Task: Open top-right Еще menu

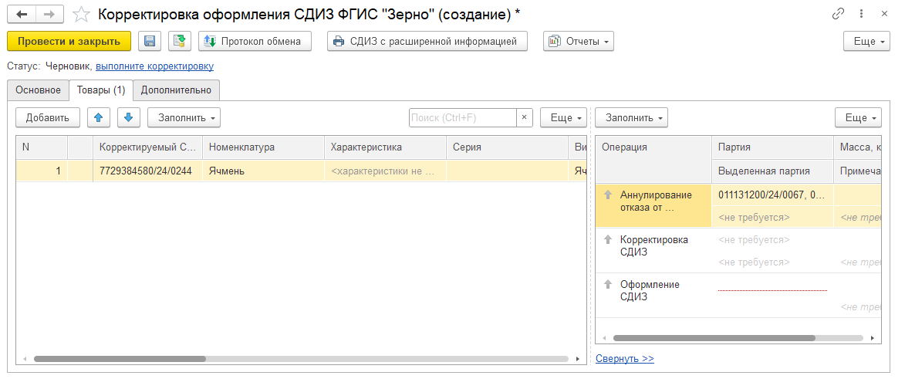Action: pyautogui.click(x=864, y=42)
